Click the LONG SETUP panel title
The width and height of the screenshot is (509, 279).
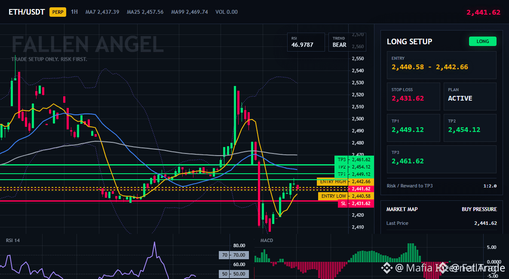click(x=409, y=42)
